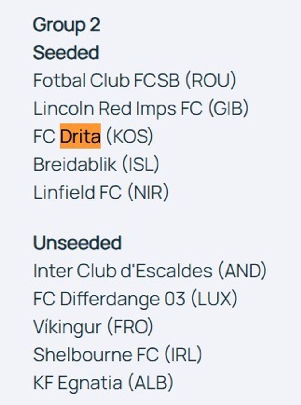The width and height of the screenshot is (301, 405).
Task: Select Inter Club d'Escaldes entry
Action: (x=123, y=271)
